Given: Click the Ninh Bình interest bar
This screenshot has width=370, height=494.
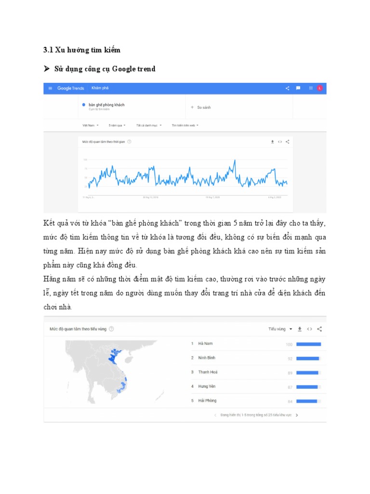Looking at the screenshot, I should tap(308, 358).
